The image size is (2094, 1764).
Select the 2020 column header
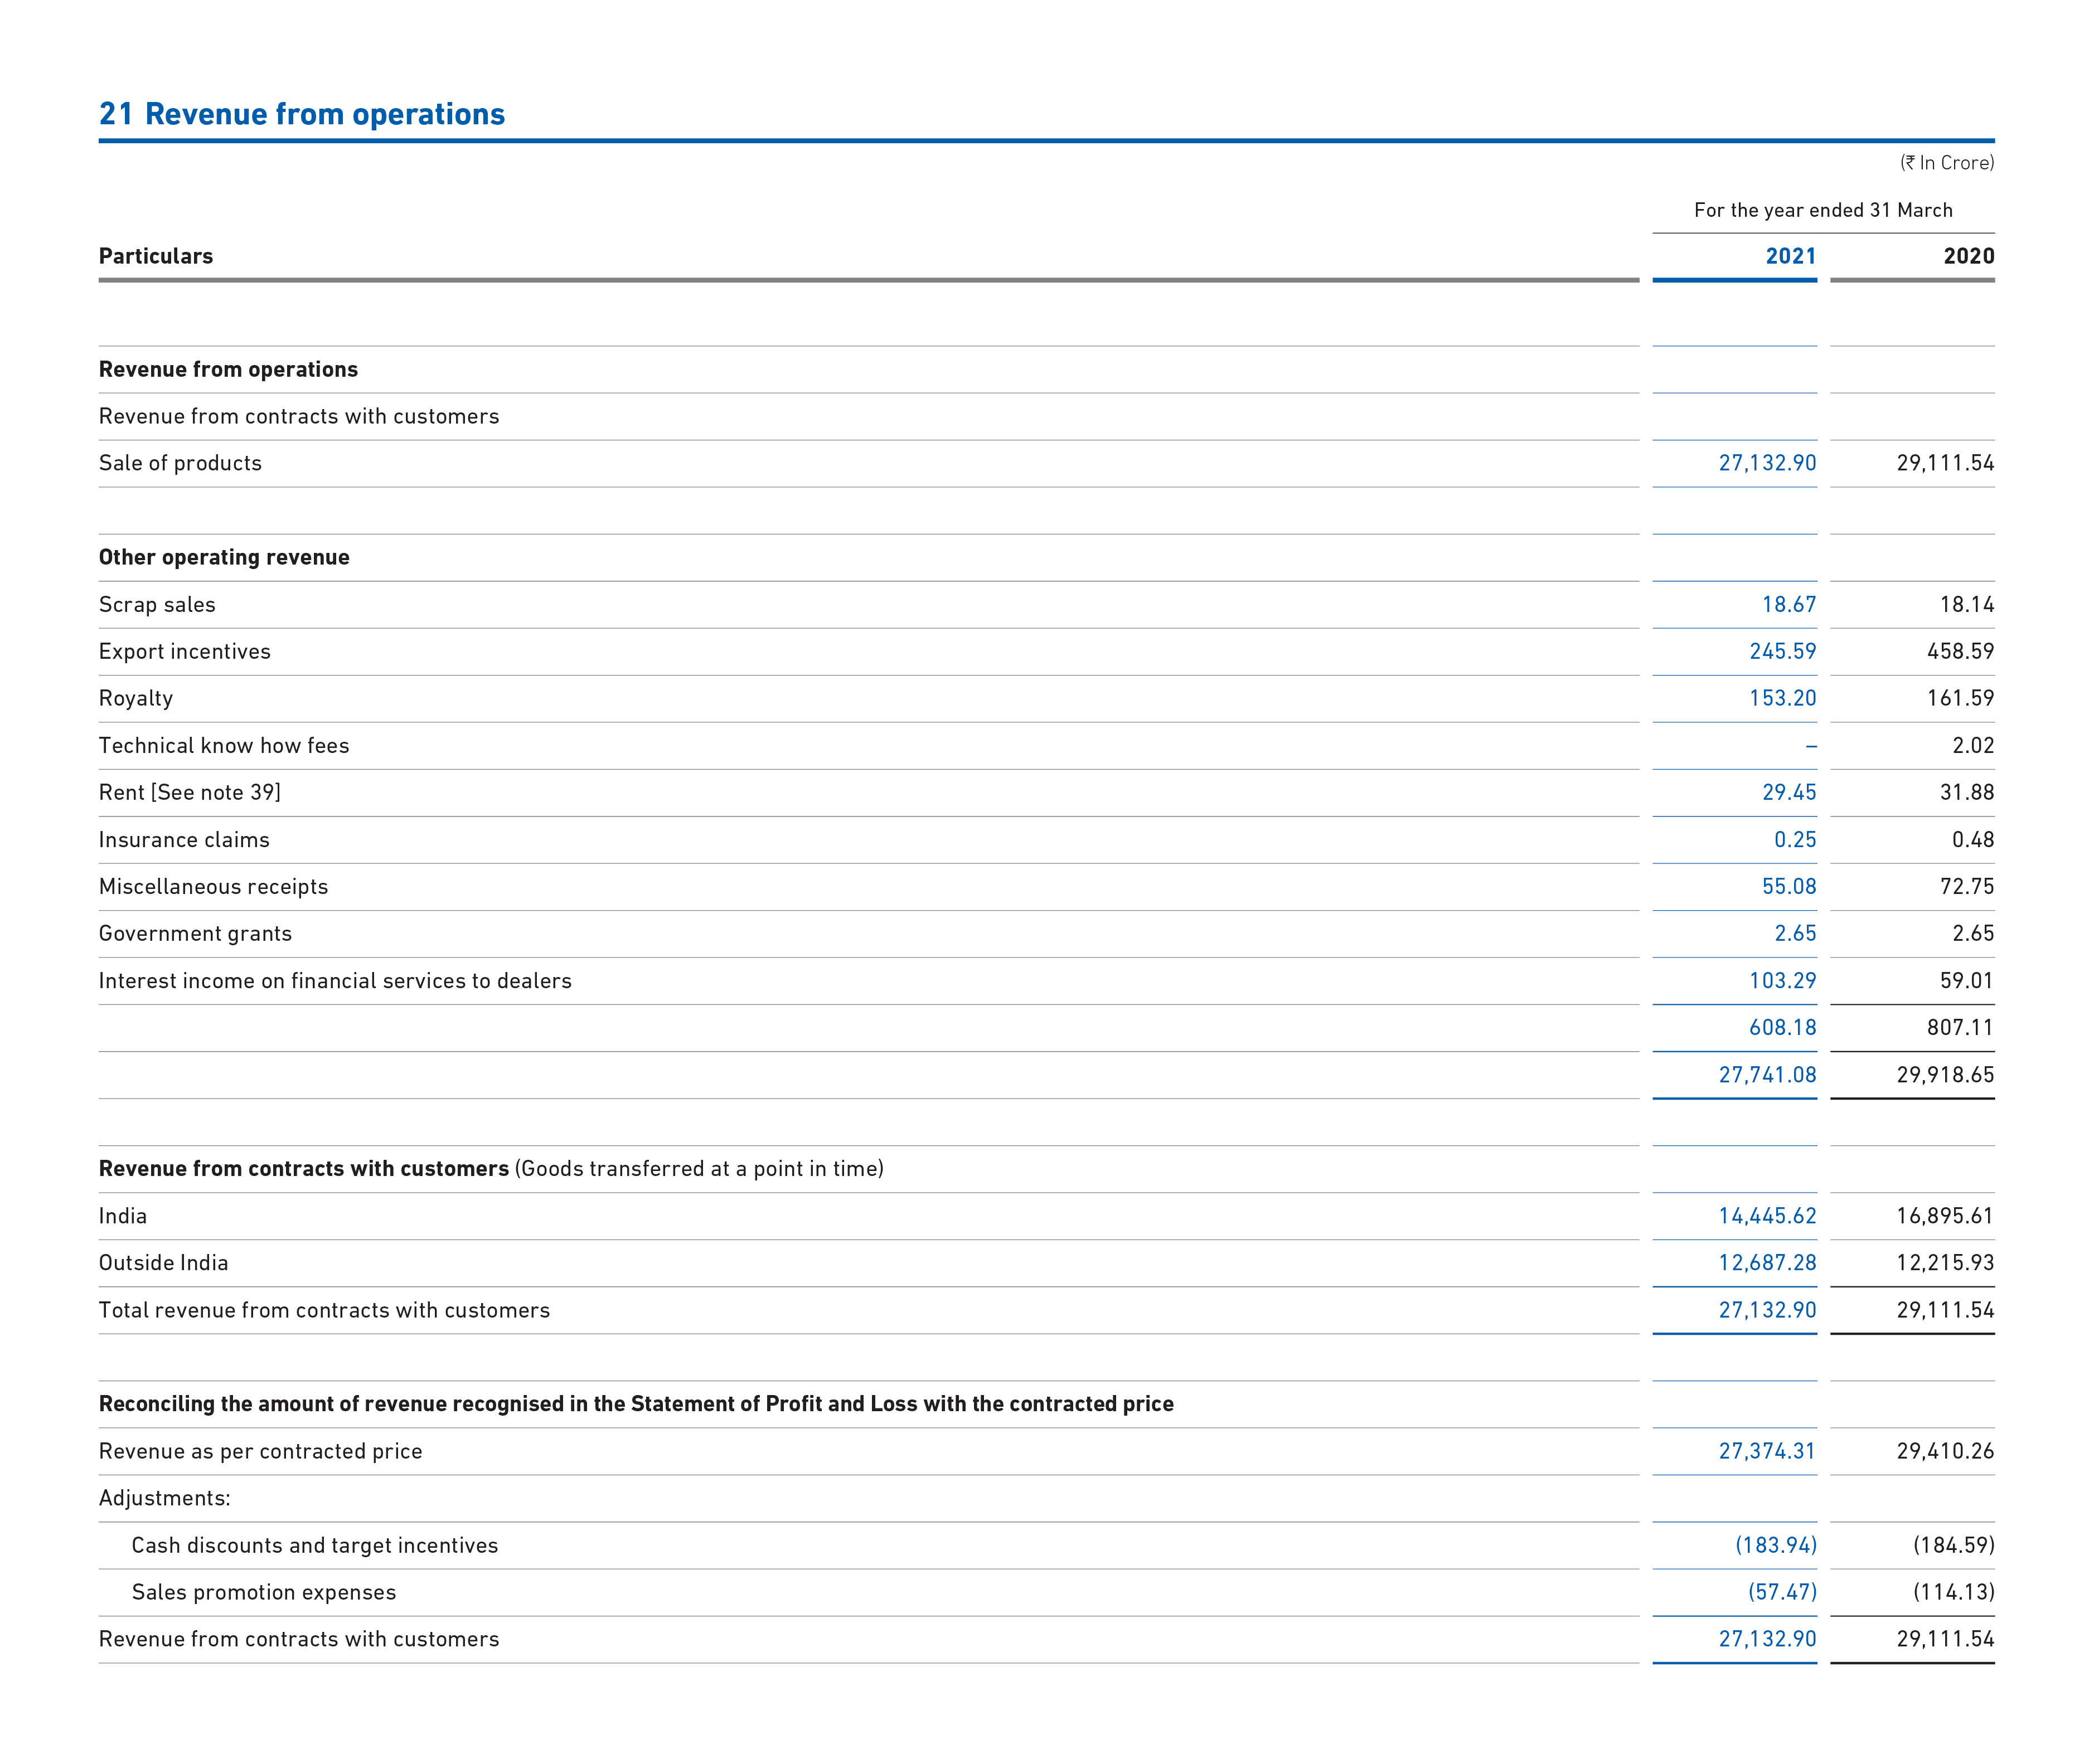(1968, 256)
